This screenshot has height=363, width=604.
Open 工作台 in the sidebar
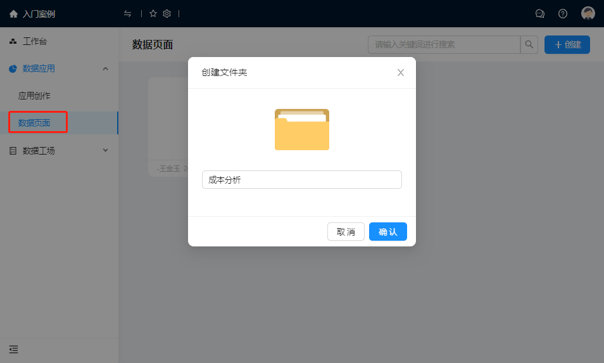pos(35,42)
